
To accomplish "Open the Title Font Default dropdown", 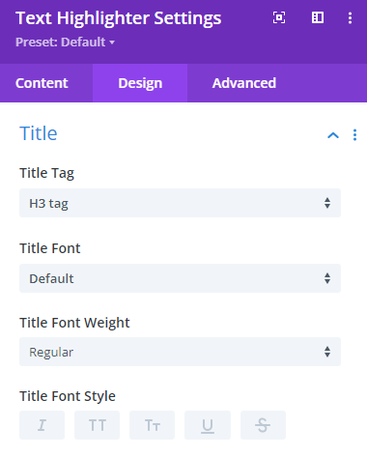I will (x=180, y=278).
